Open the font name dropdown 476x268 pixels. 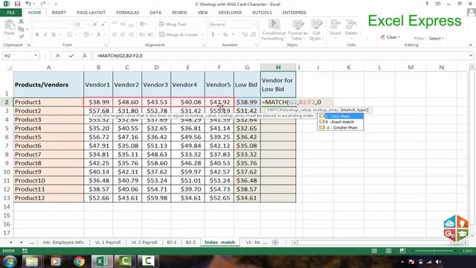(72, 25)
